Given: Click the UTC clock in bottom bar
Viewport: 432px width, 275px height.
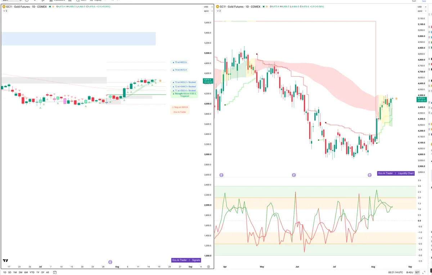Looking at the screenshot, I should pos(396,272).
